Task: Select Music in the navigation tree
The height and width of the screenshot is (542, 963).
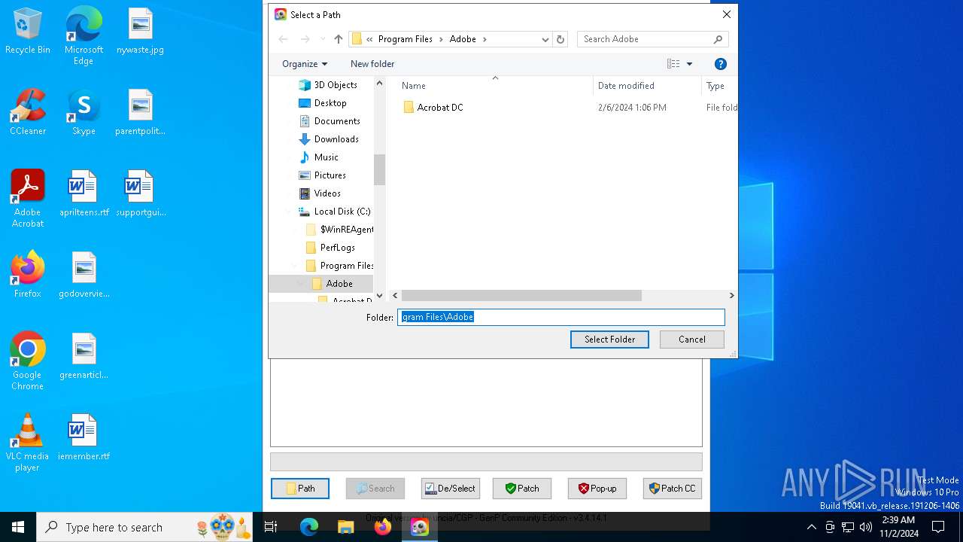Action: (x=319, y=157)
